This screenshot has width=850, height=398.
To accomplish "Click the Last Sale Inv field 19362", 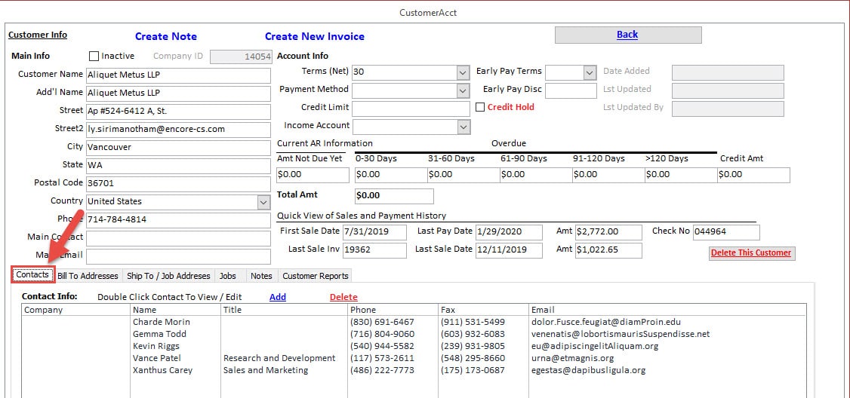I will (374, 250).
